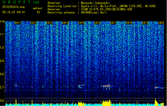Screen dimensions: 167x106
Task: Click the 0413 time marker
Action: (x=49, y=23)
